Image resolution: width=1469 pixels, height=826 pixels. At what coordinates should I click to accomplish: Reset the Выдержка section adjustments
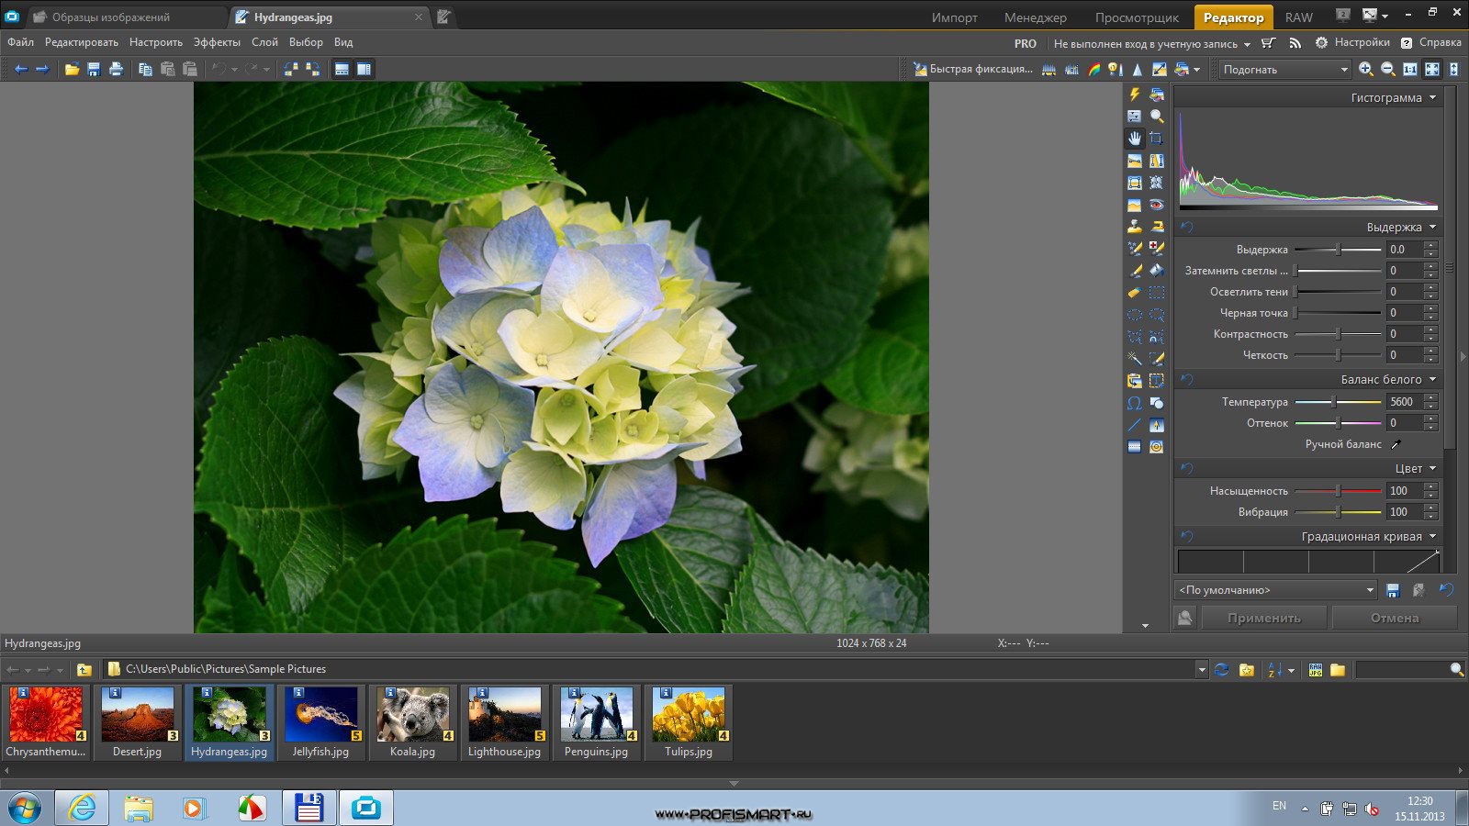(x=1186, y=227)
